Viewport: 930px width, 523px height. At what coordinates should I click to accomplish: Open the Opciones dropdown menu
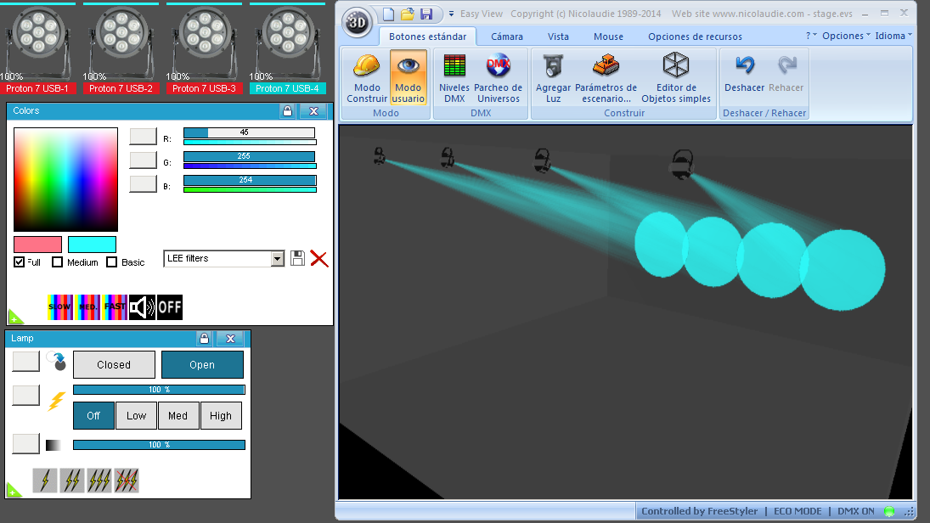click(x=846, y=36)
